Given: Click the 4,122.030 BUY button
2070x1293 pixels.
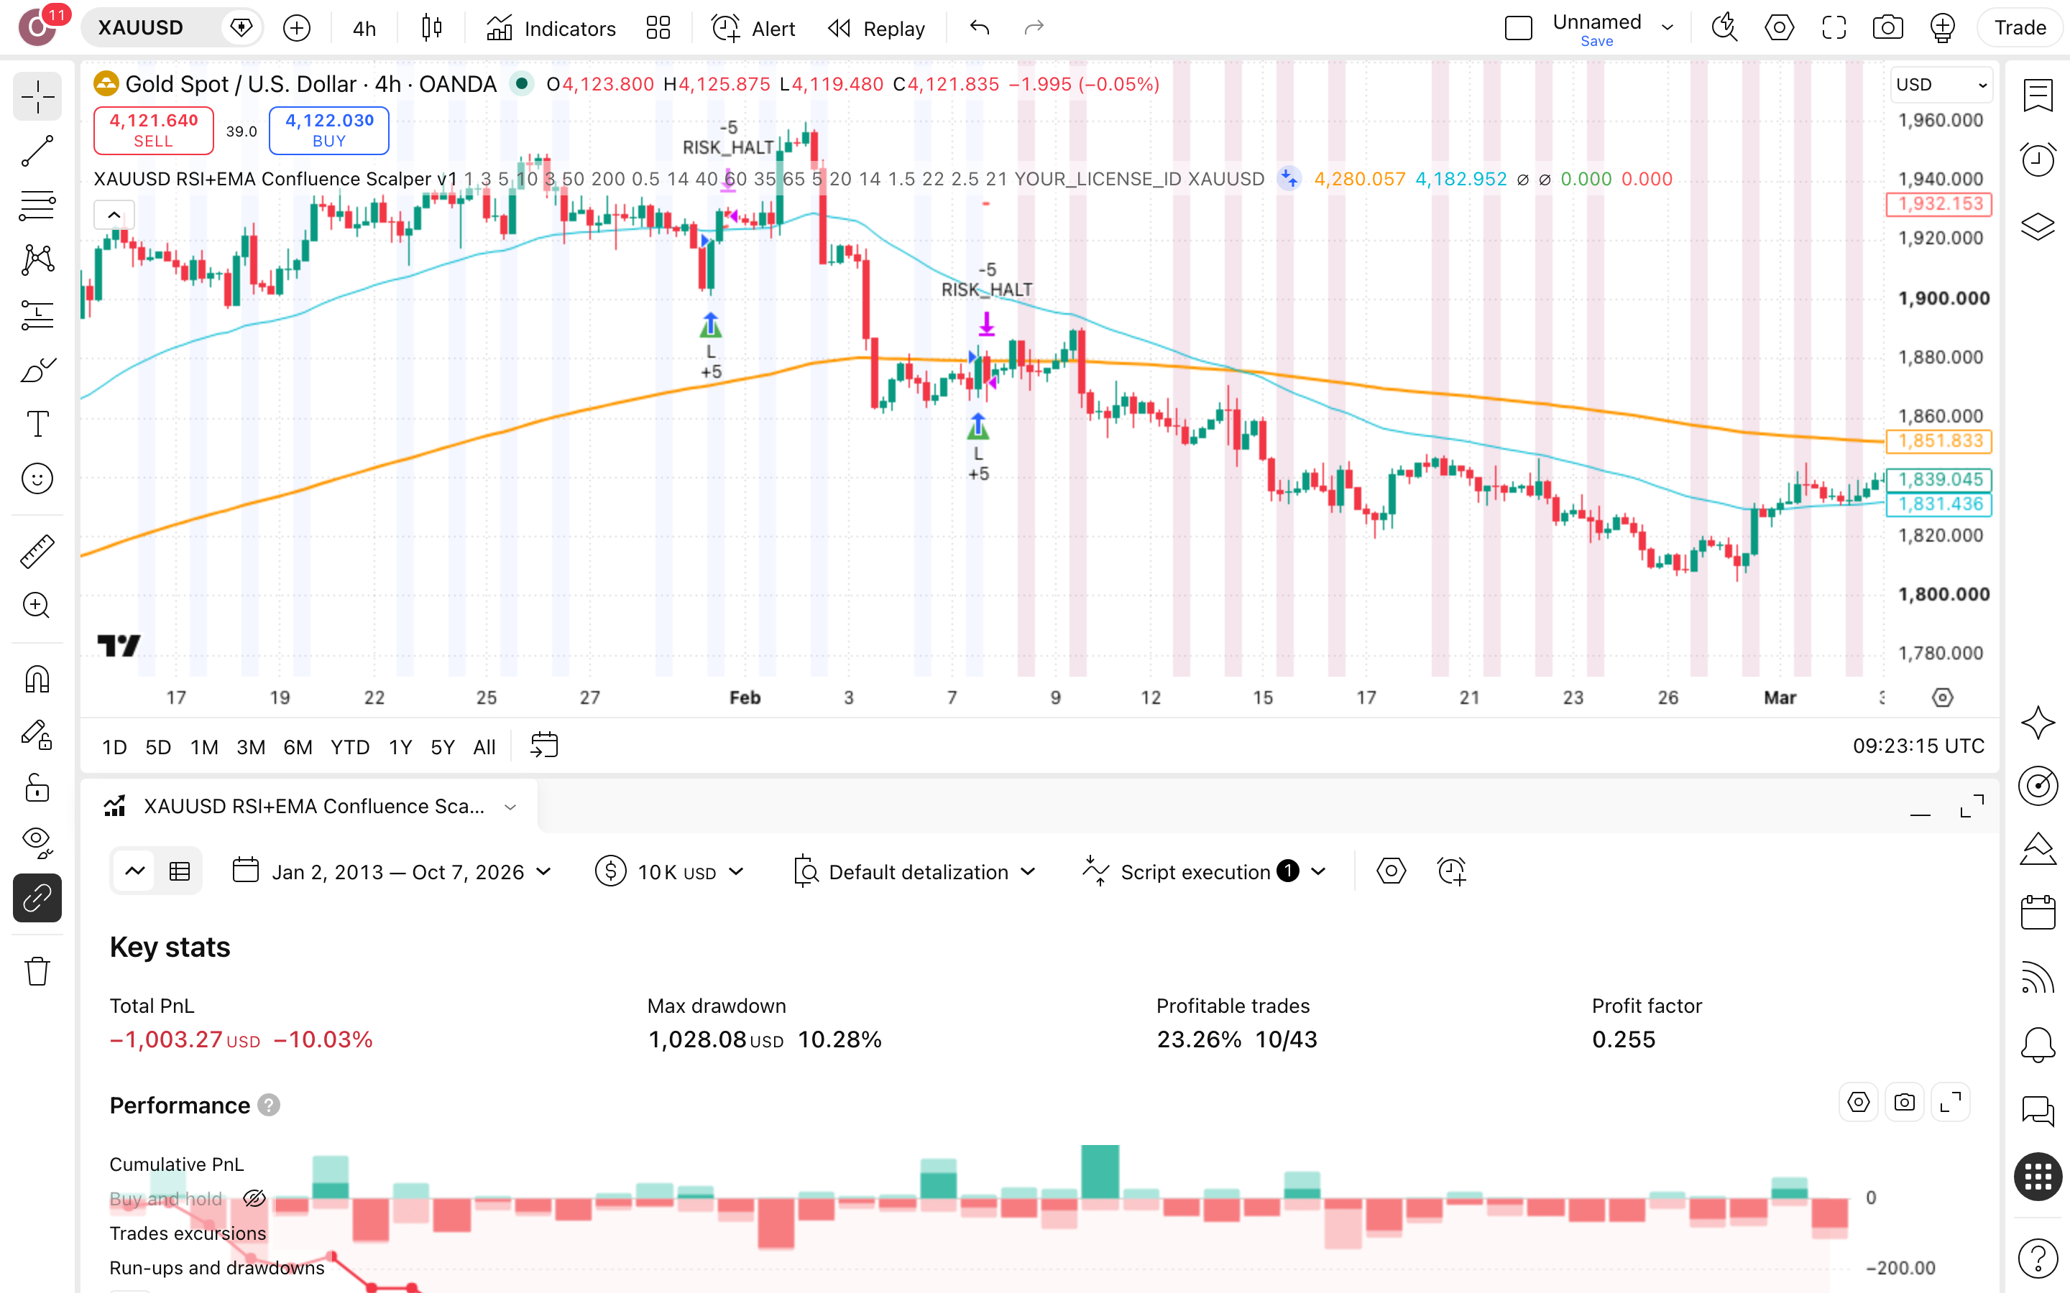Looking at the screenshot, I should pos(329,130).
